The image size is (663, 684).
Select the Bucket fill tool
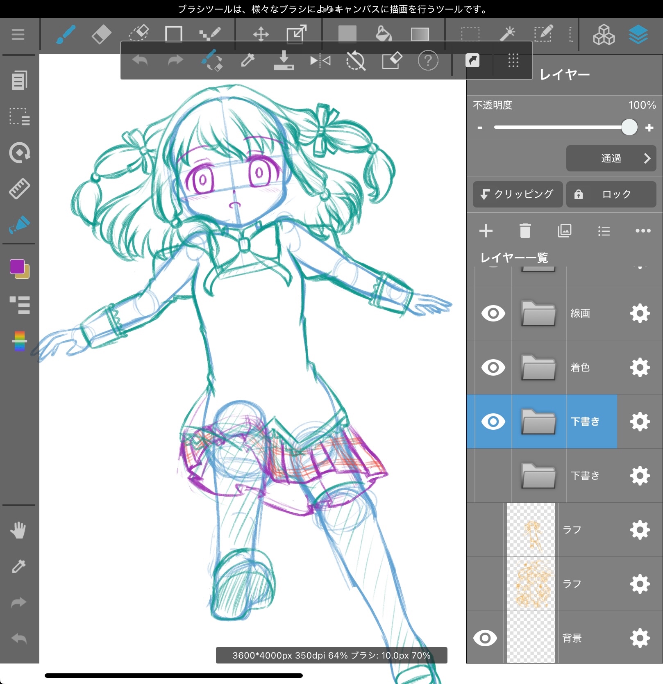tap(383, 34)
